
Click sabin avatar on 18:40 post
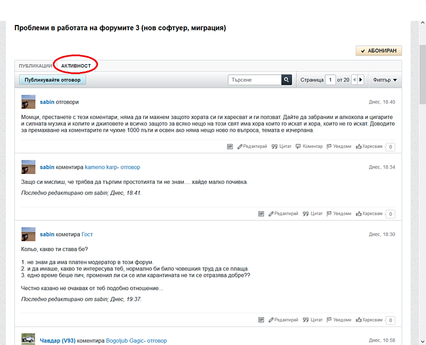[x=28, y=102]
